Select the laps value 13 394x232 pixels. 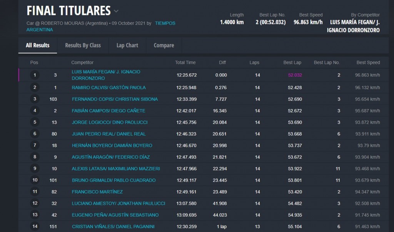pos(257,227)
